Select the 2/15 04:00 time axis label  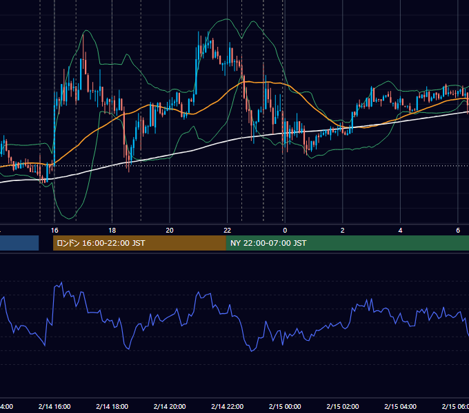[400, 406]
